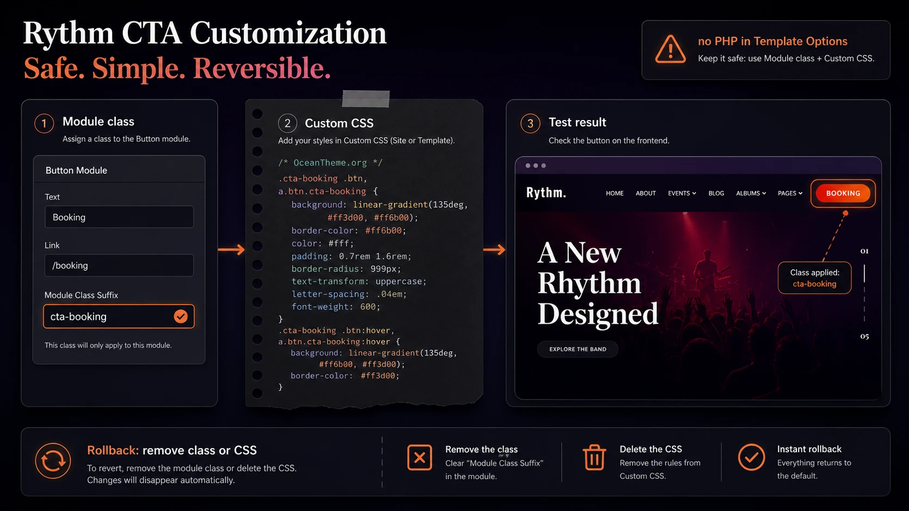Click the font-weight: 600; code line

click(x=335, y=307)
